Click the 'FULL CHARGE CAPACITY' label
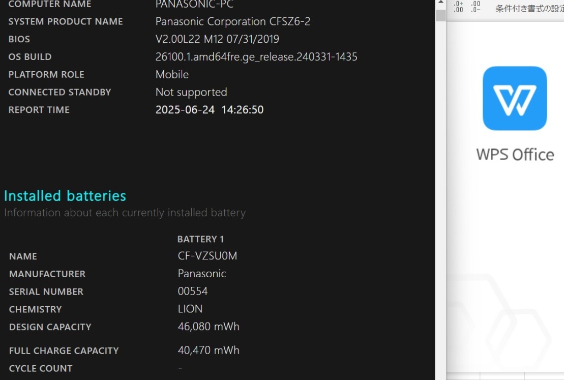 [64, 351]
